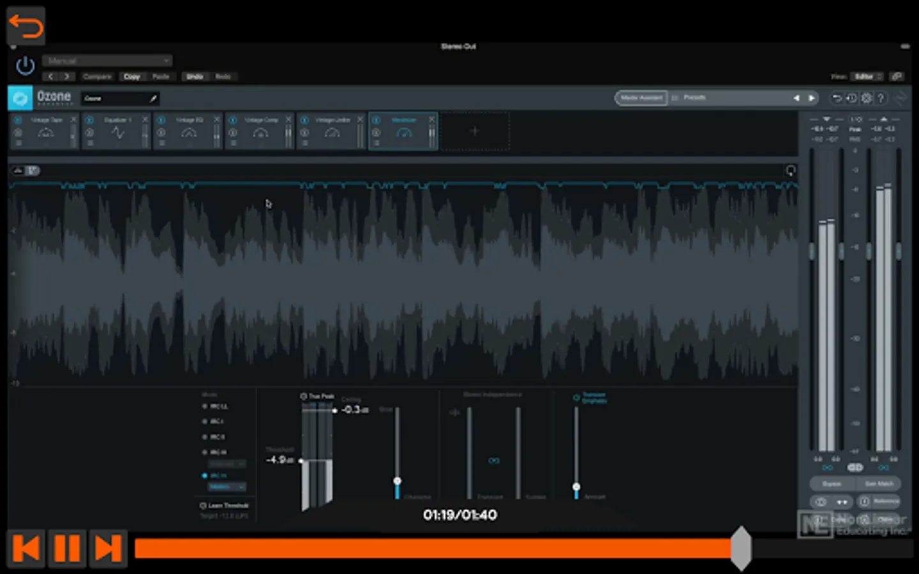Click the Learn Threshold button
Viewport: 919px width, 574px height.
[x=224, y=506]
